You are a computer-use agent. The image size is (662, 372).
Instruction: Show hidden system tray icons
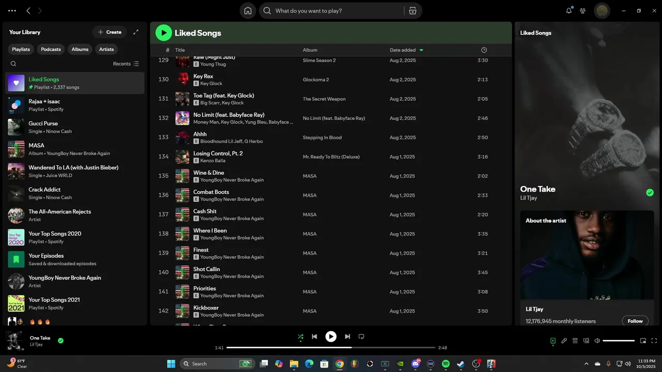tap(586, 364)
